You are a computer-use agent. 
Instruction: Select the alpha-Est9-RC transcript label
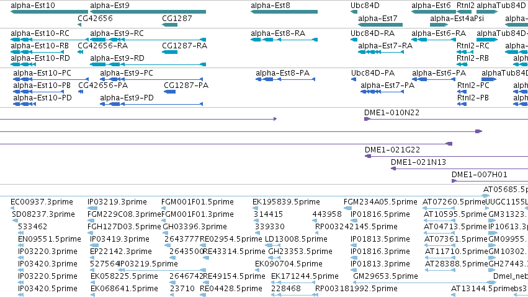[x=117, y=33]
